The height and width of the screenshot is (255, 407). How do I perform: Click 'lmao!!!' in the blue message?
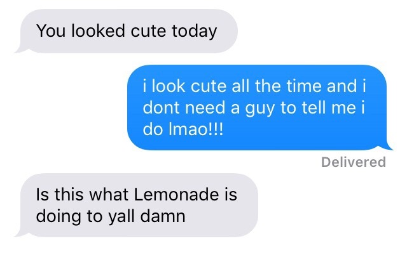[x=196, y=129]
